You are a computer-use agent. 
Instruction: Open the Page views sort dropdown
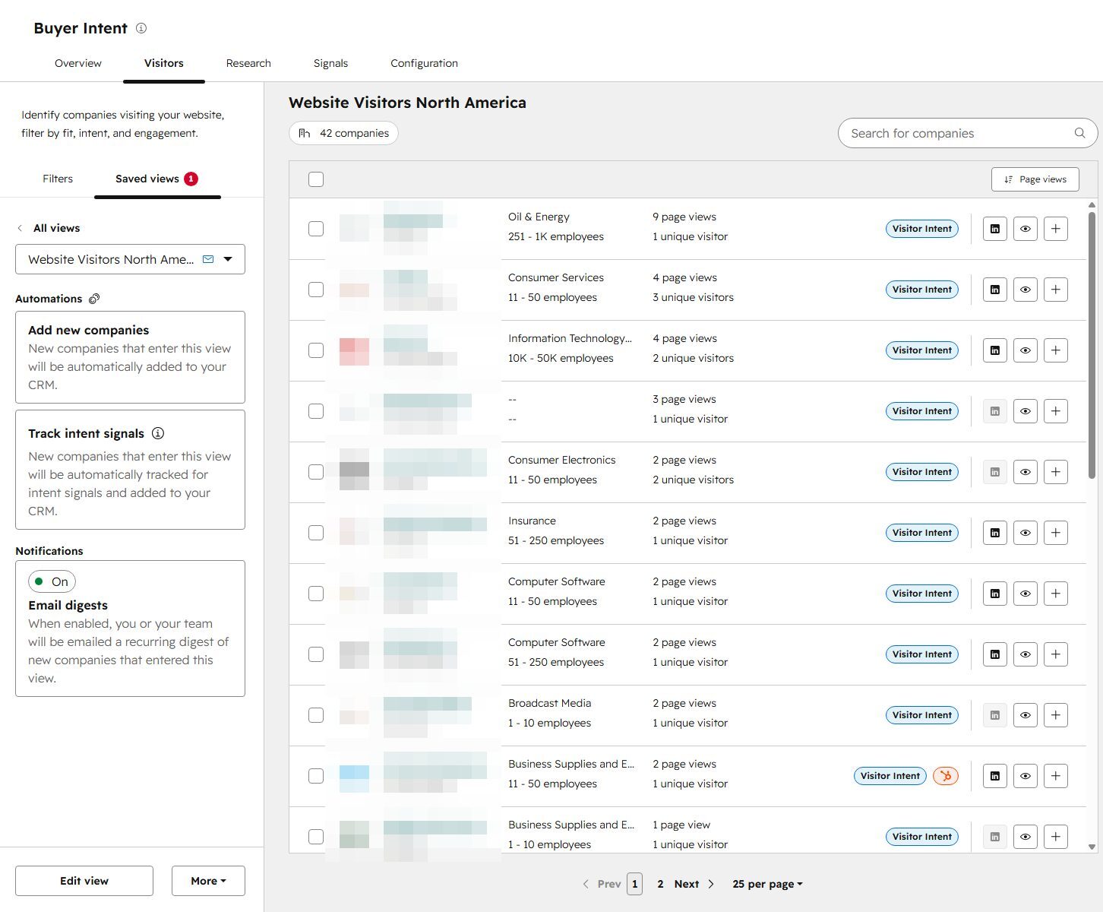pos(1035,179)
